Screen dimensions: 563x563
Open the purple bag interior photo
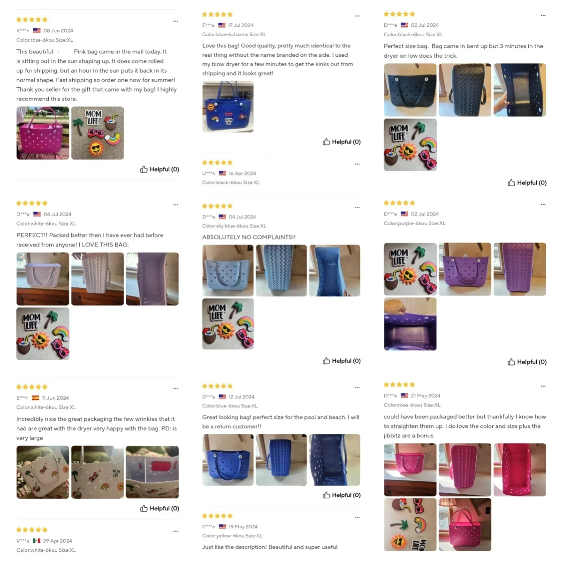[x=410, y=324]
